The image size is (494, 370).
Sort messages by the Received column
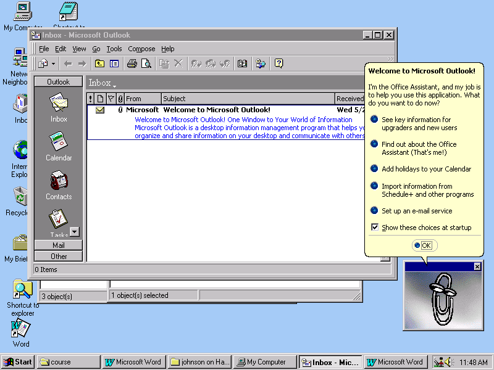[x=350, y=99]
